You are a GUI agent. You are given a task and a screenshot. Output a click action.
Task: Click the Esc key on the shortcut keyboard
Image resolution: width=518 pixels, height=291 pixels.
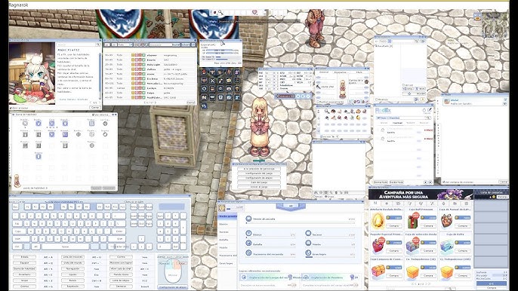tap(16, 207)
